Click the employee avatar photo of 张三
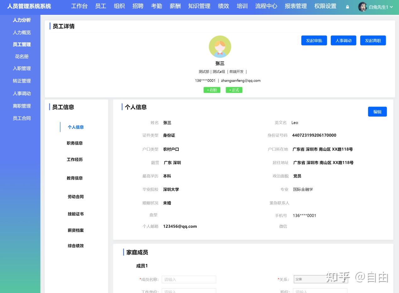The height and width of the screenshot is (293, 399). 220,46
